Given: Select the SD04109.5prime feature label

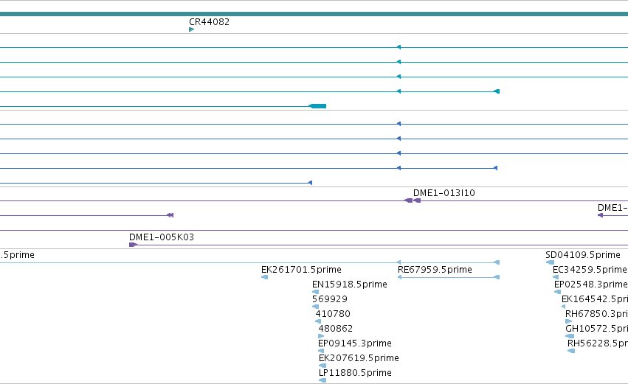Looking at the screenshot, I should pos(583,255).
